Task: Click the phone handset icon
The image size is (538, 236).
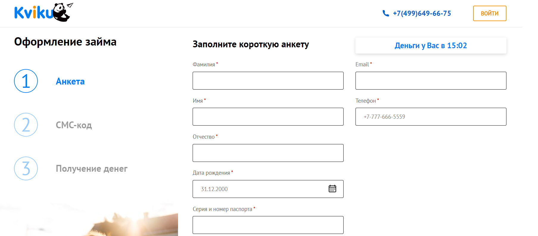Action: tap(386, 13)
